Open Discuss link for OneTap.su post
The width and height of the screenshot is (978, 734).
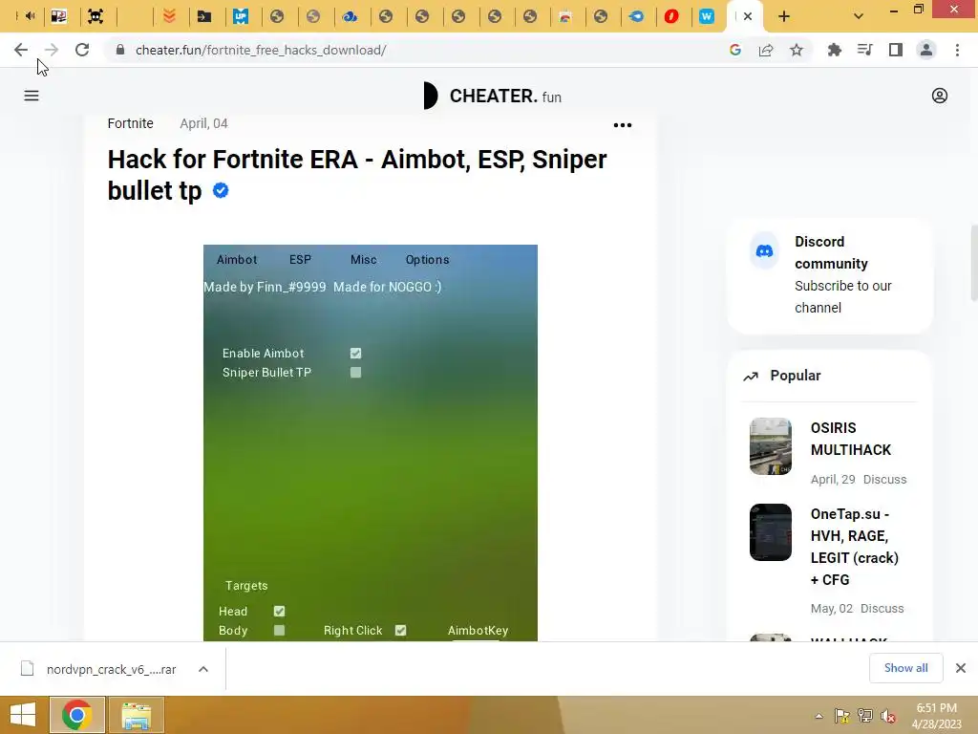point(882,609)
